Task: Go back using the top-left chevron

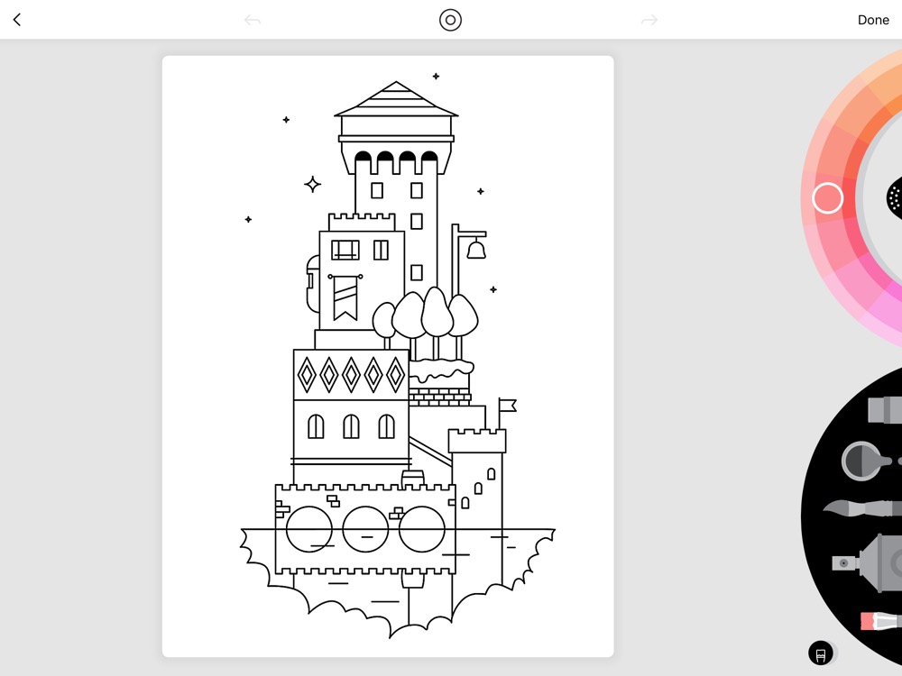Action: pos(16,20)
